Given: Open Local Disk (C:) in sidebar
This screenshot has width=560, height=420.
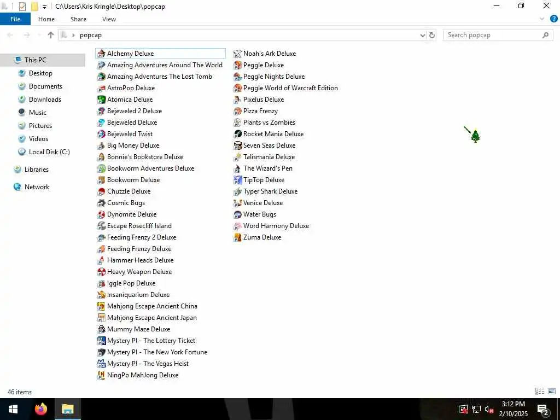Looking at the screenshot, I should pyautogui.click(x=49, y=152).
